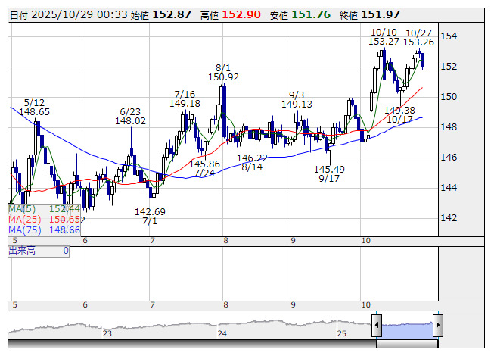Click the blue selected range in navigator
The width and height of the screenshot is (494, 356).
click(407, 330)
